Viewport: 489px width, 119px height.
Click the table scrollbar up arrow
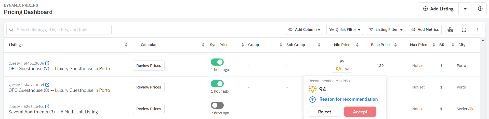click(483, 40)
